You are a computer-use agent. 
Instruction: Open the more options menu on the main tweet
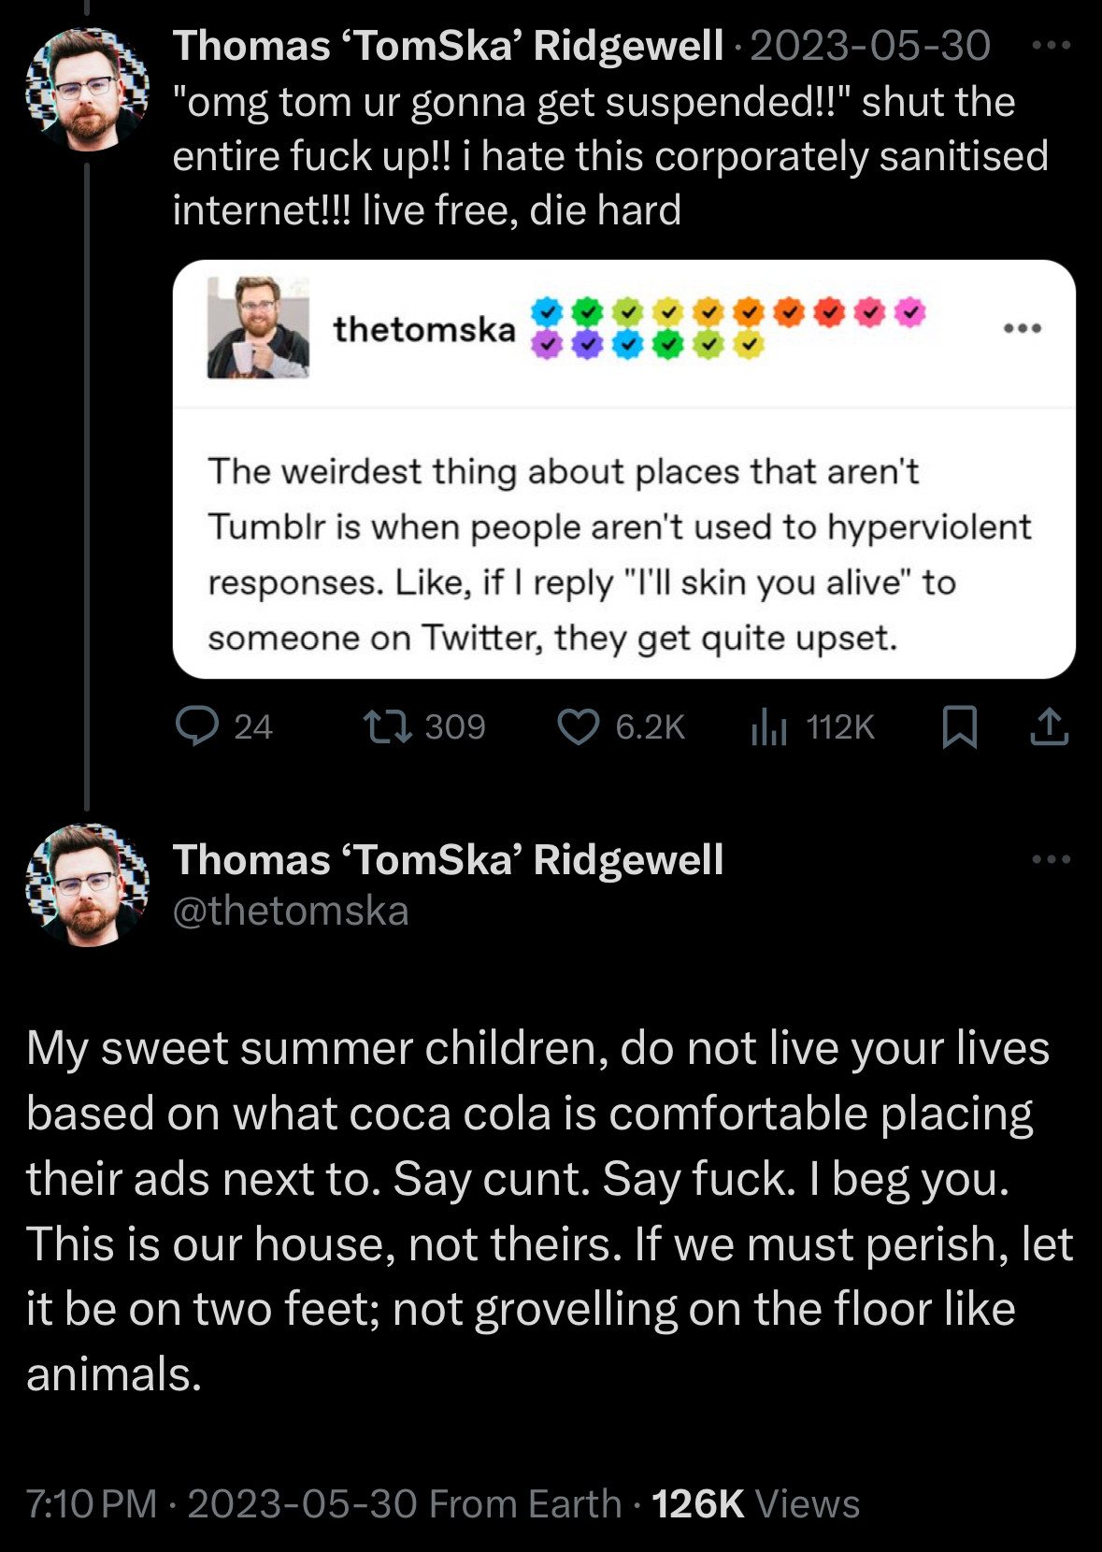tap(1052, 859)
